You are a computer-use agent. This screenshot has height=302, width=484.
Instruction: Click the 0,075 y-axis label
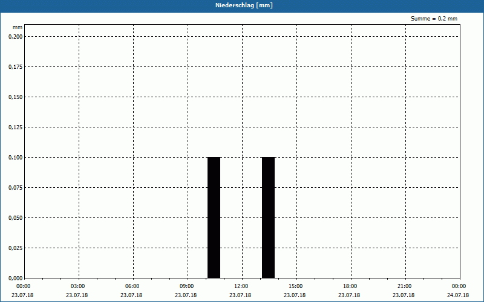pyautogui.click(x=16, y=188)
